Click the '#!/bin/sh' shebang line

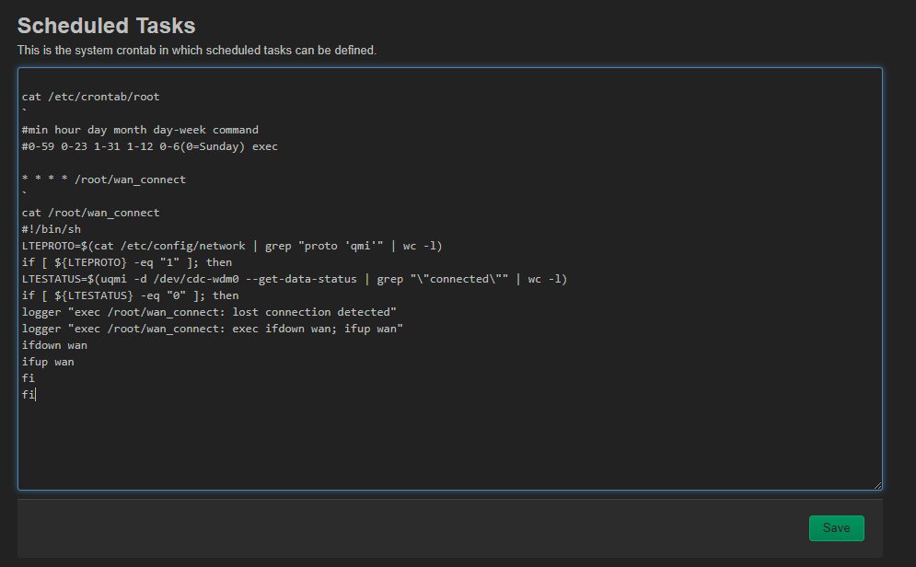click(52, 229)
